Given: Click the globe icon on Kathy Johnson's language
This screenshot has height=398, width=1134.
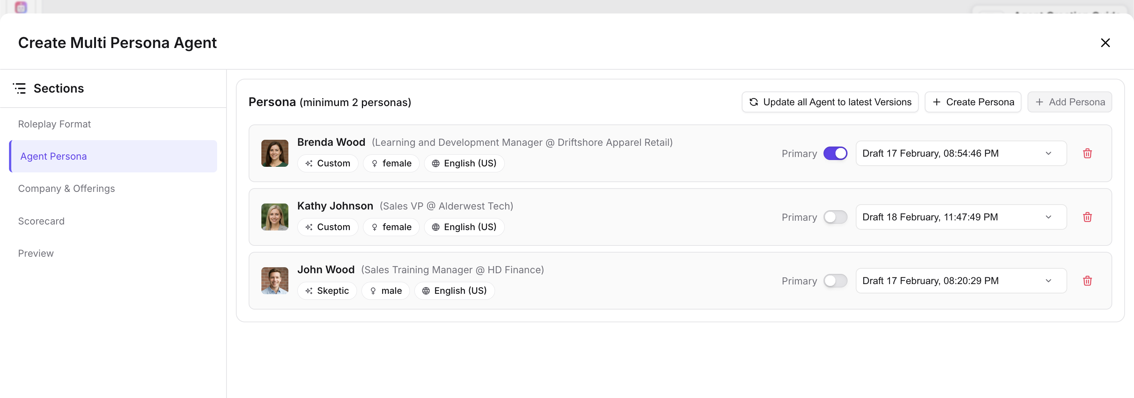Looking at the screenshot, I should (x=435, y=227).
